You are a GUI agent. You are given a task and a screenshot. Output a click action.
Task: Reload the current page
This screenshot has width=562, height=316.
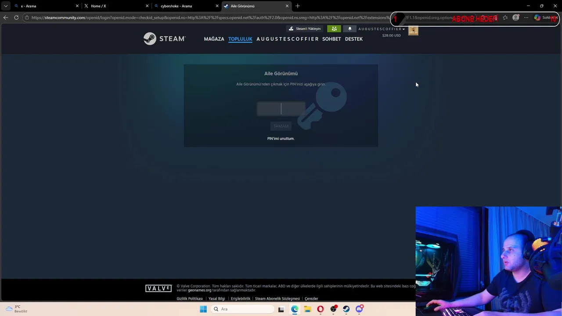click(16, 18)
